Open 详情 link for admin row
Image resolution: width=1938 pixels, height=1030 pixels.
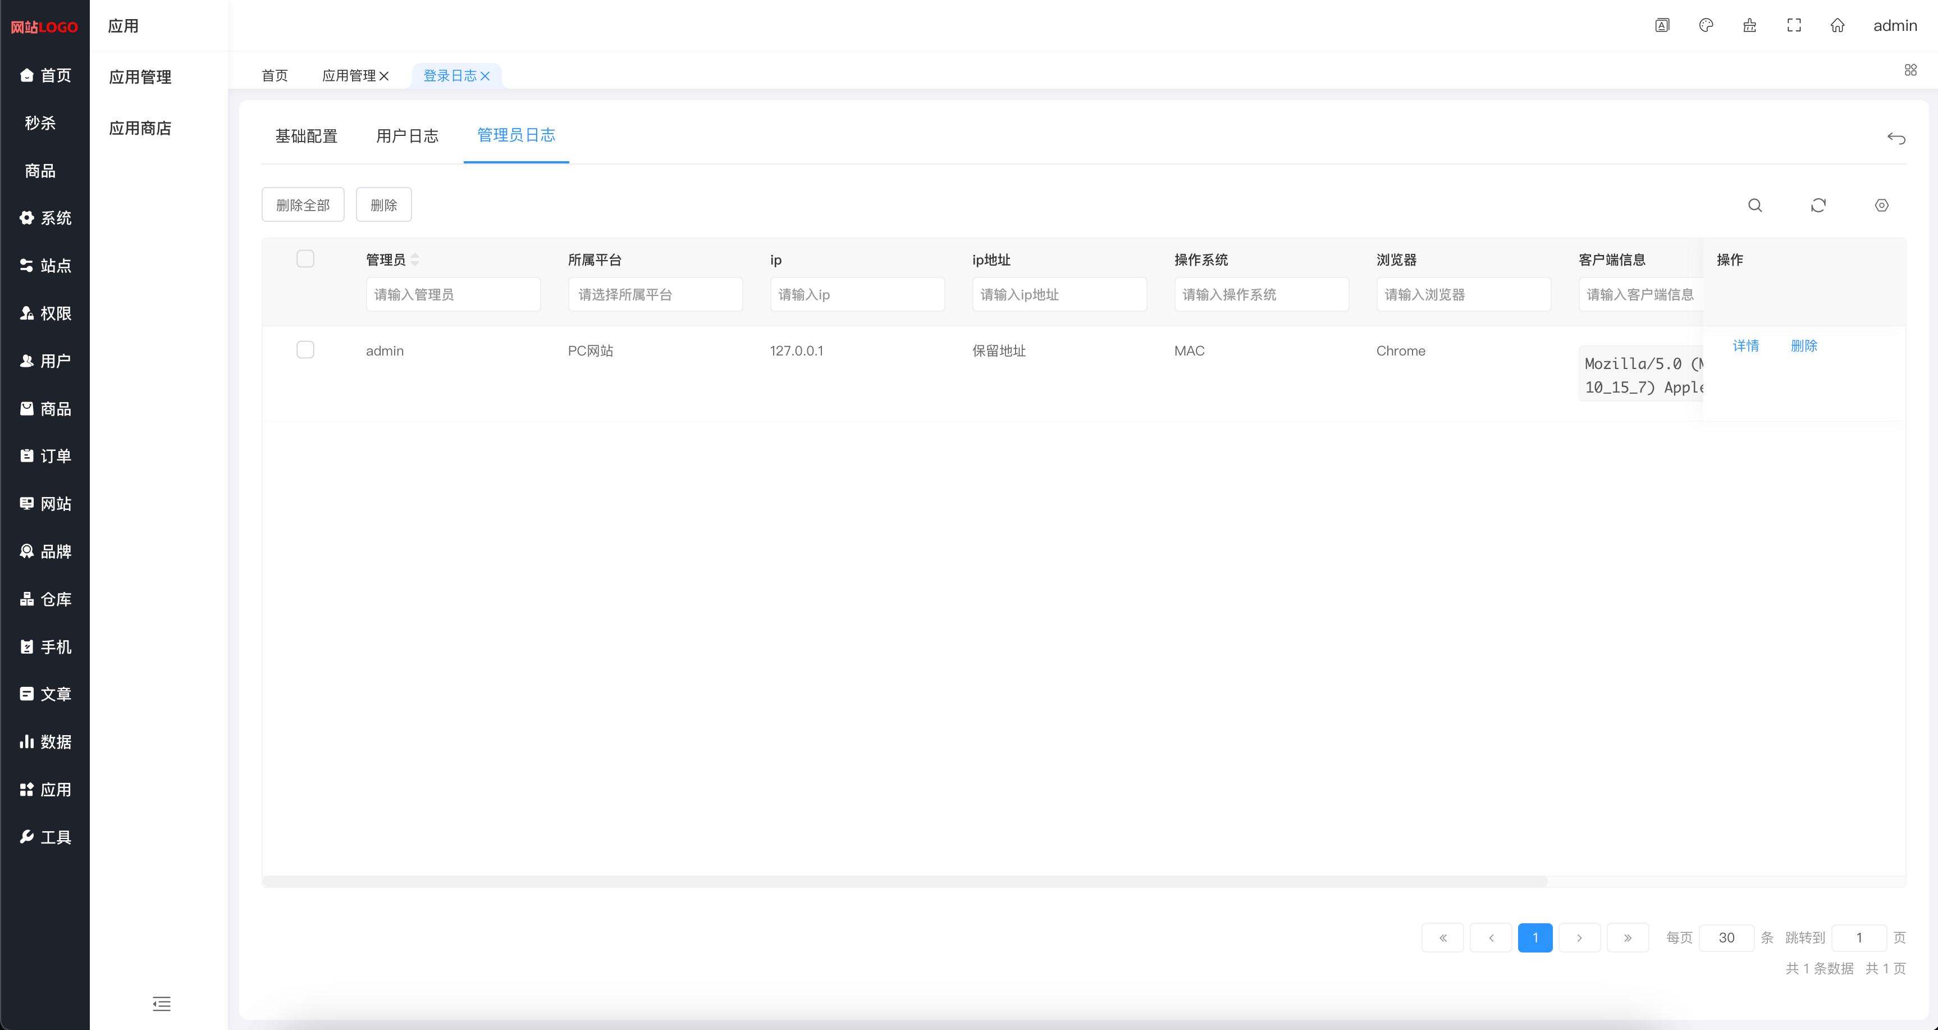1745,345
